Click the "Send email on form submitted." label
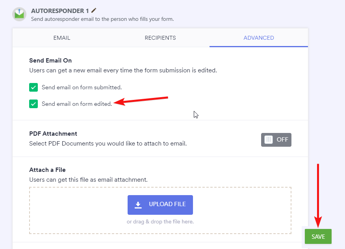This screenshot has width=345, height=249. [82, 87]
